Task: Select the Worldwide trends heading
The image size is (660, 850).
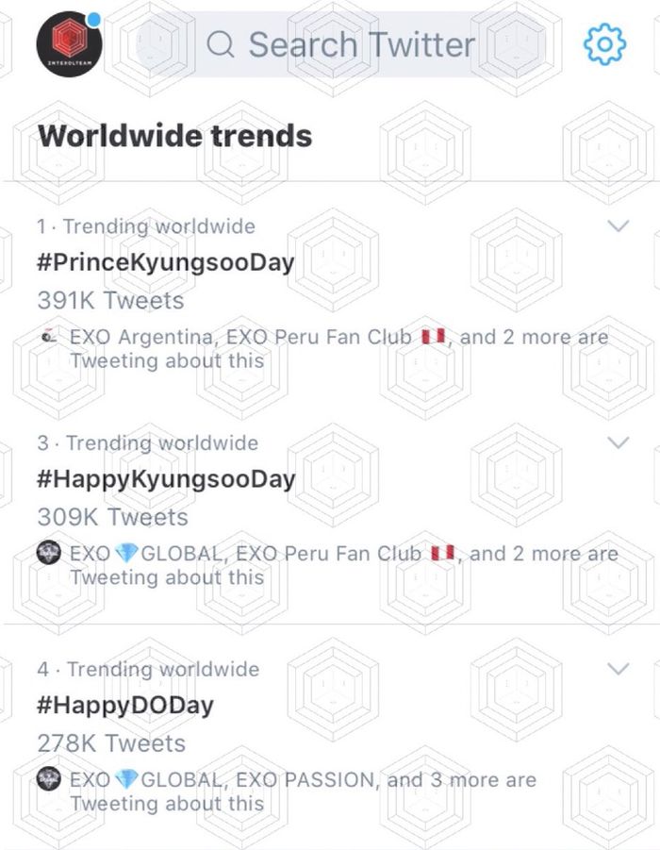Action: click(x=175, y=136)
